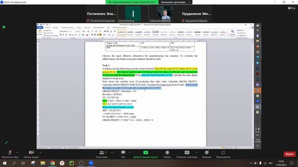This screenshot has width=298, height=167.
Task: Switch to Вставка tab in Word ribbon
Action: pyautogui.click(x=56, y=27)
